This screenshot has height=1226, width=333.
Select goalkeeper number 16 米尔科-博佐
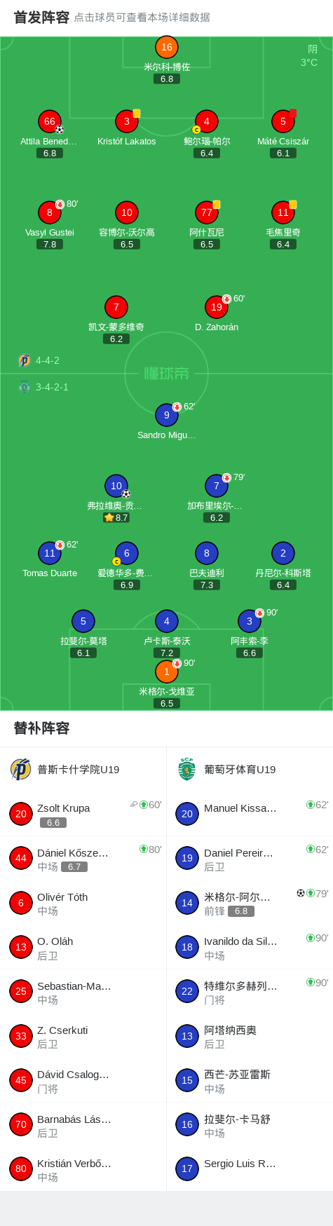167,47
